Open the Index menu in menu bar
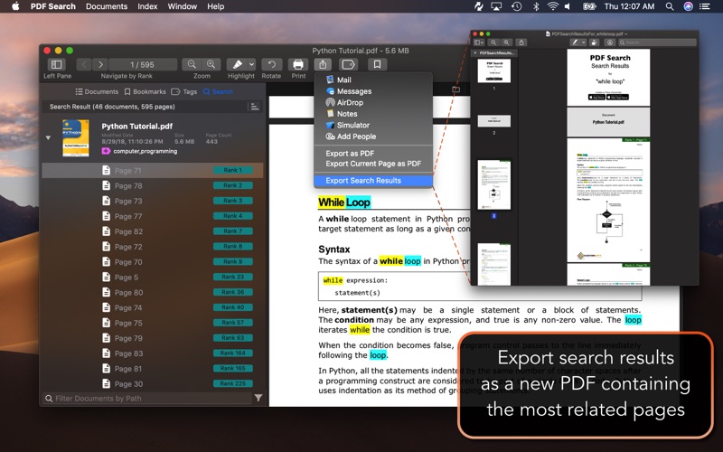 click(147, 6)
